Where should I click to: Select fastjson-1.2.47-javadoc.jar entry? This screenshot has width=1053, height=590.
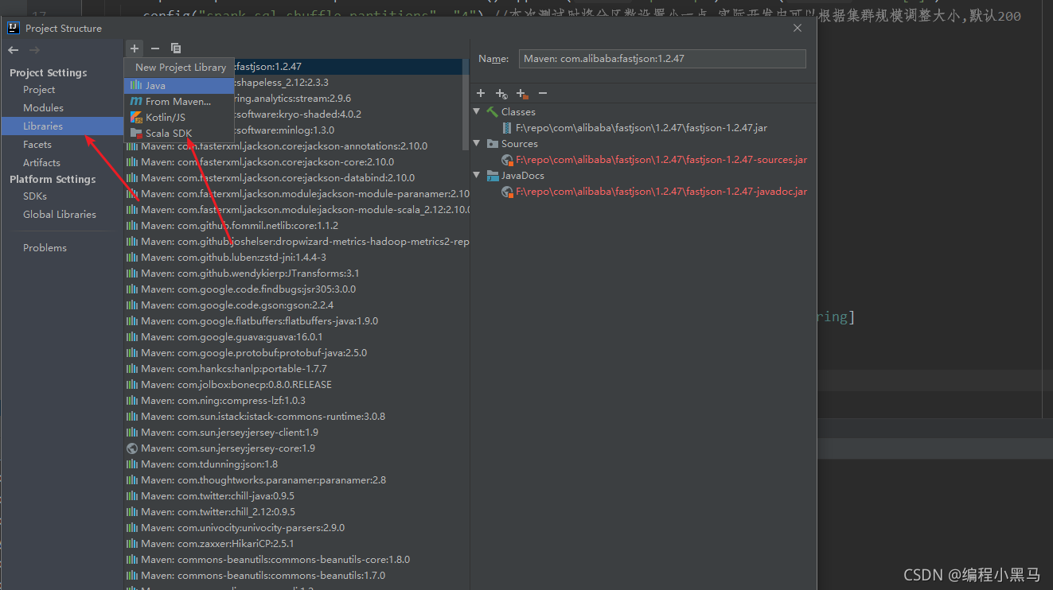661,191
